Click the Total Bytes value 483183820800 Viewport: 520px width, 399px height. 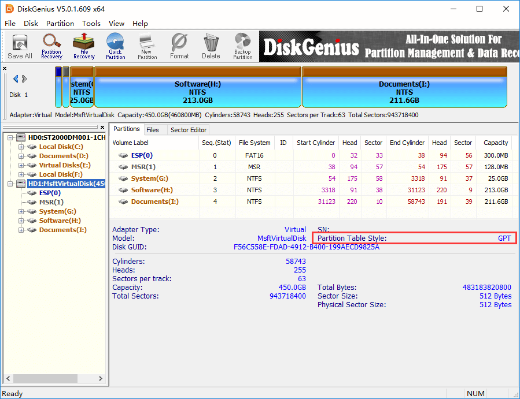pyautogui.click(x=487, y=288)
